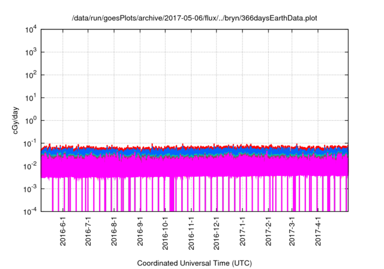Click the 10^2 y-axis tick label
Image resolution: width=384 pixels, height=269 pixels.
coord(31,75)
